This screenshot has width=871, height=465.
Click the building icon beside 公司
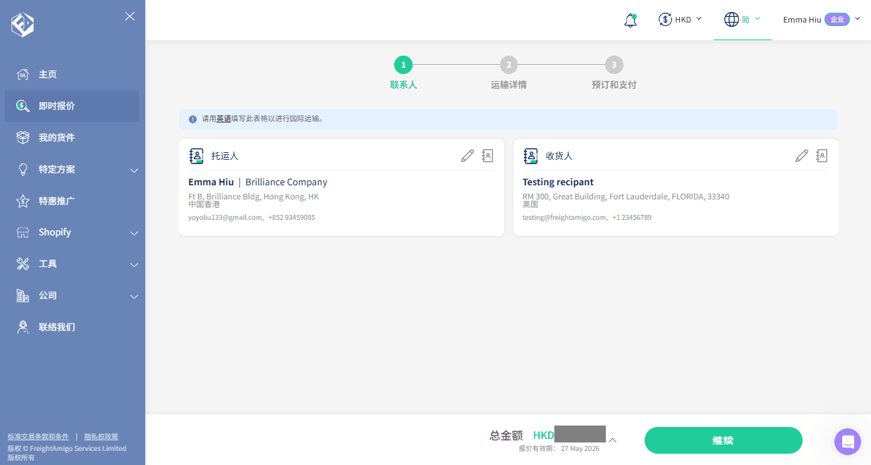[23, 296]
